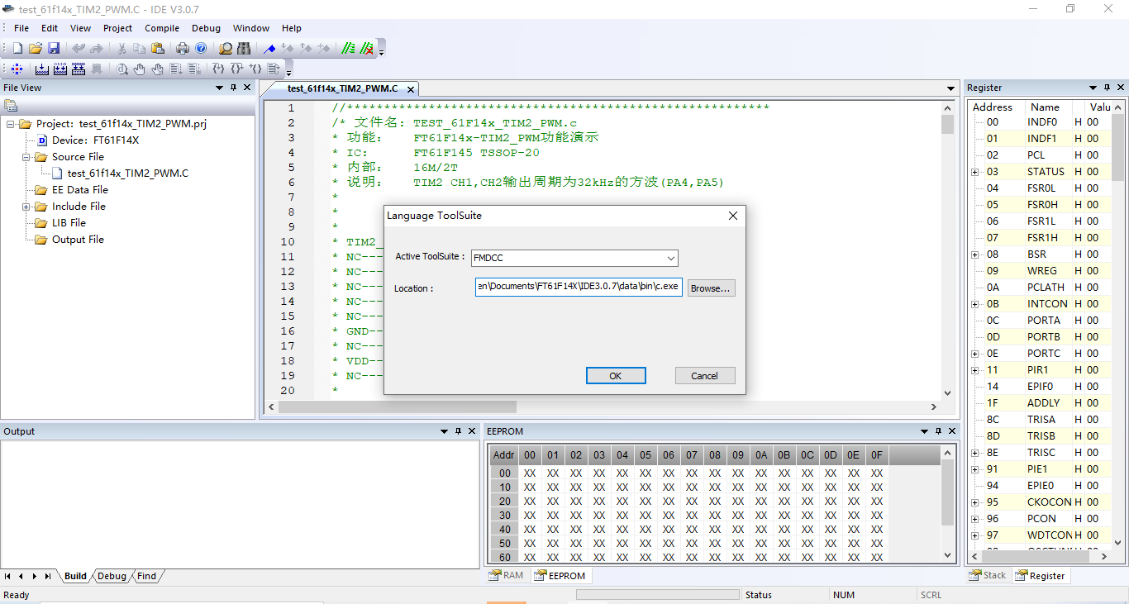This screenshot has width=1129, height=604.
Task: Switch to the RAM tab
Action: pyautogui.click(x=506, y=576)
